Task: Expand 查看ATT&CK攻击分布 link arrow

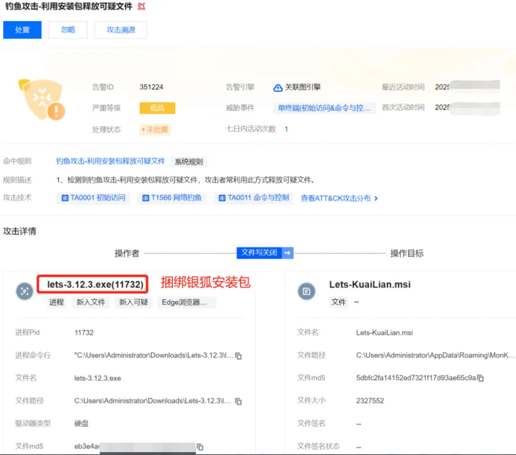Action: click(376, 198)
